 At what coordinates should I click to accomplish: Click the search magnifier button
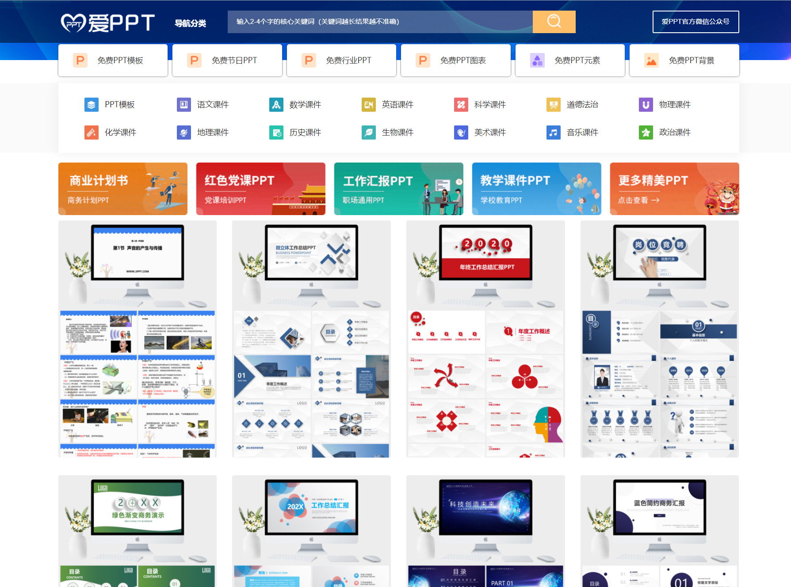tap(554, 21)
